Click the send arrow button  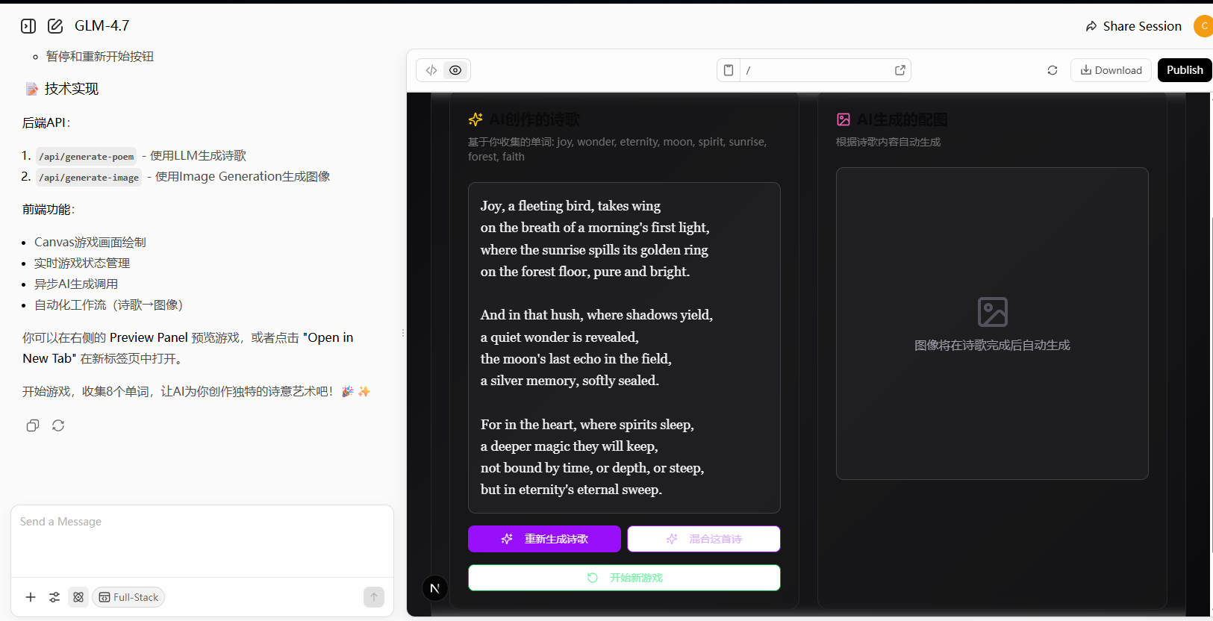(x=374, y=597)
